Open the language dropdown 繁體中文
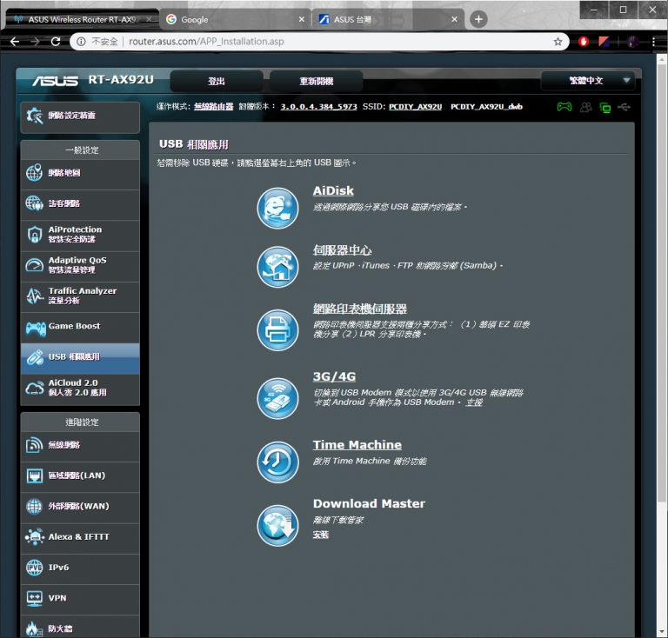This screenshot has width=668, height=638. pos(587,81)
